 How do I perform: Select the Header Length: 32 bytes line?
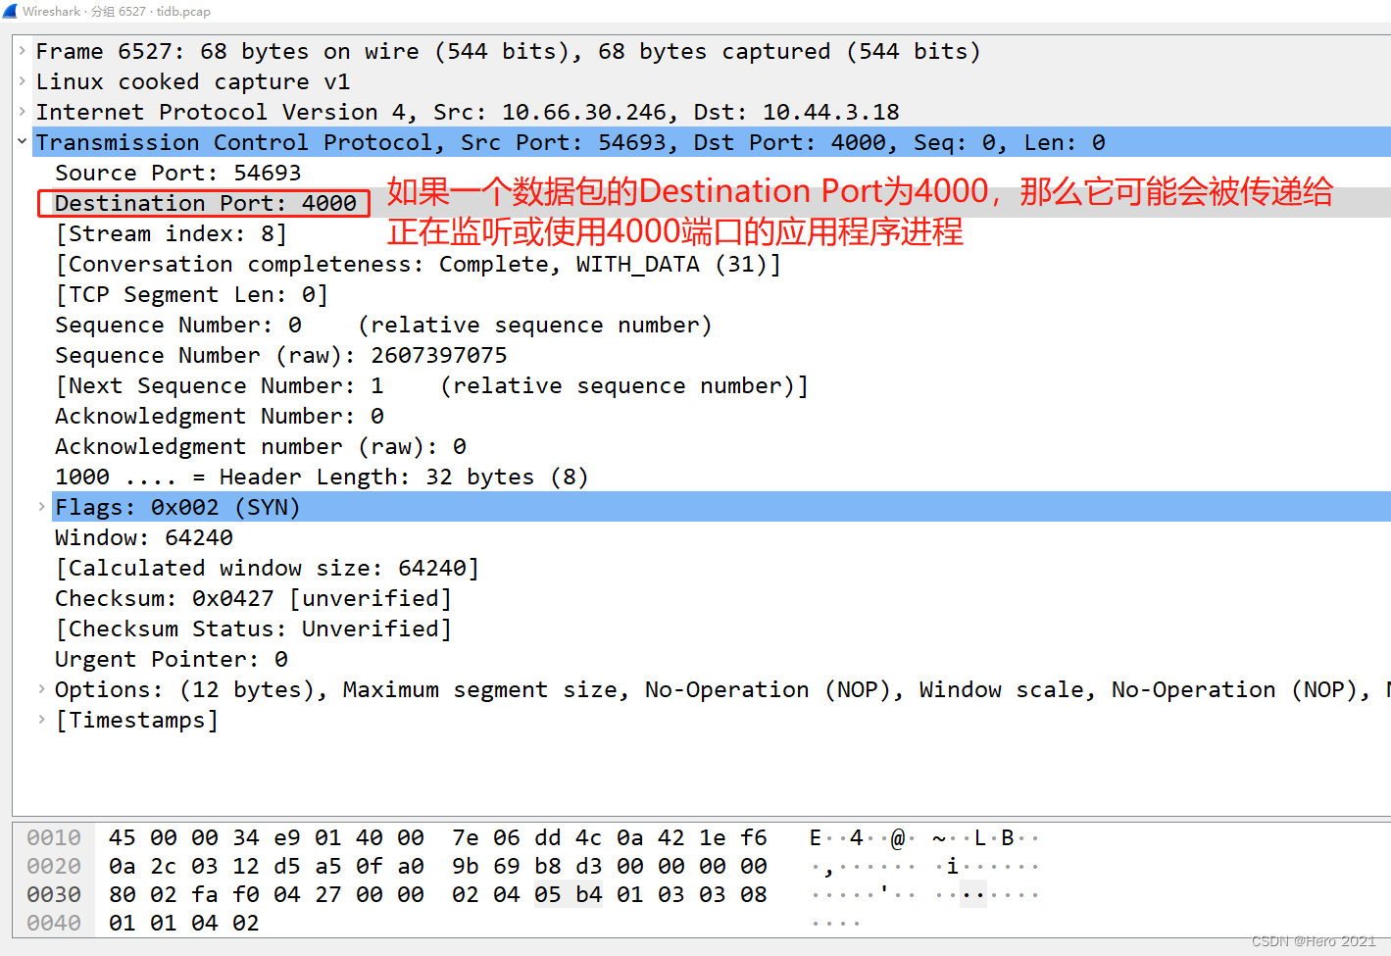click(322, 477)
